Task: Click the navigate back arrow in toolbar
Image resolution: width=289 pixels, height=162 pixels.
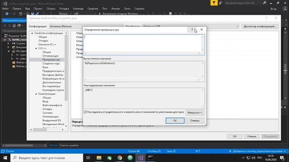Action: pyautogui.click(x=7, y=14)
